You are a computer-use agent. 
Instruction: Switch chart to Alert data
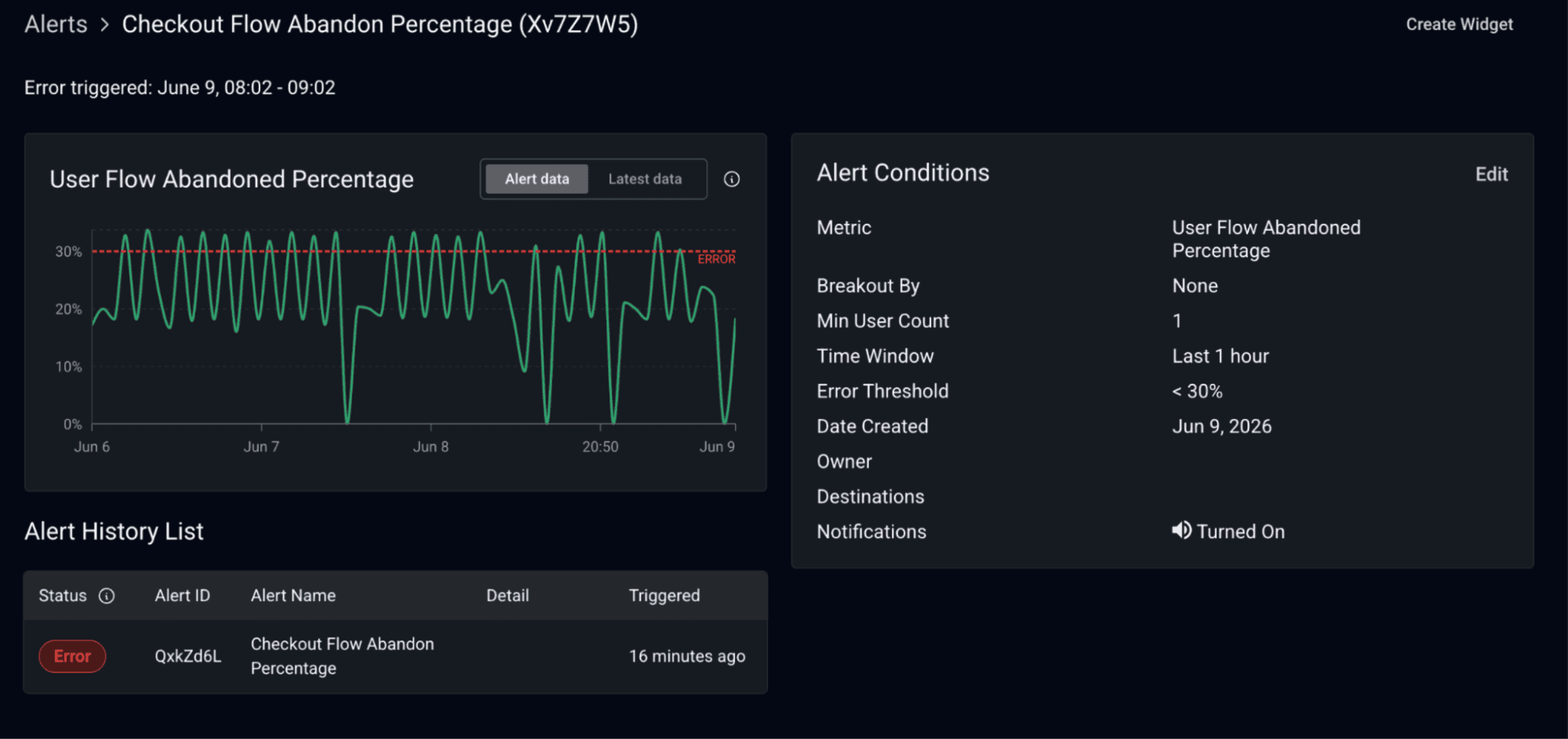[x=537, y=179]
